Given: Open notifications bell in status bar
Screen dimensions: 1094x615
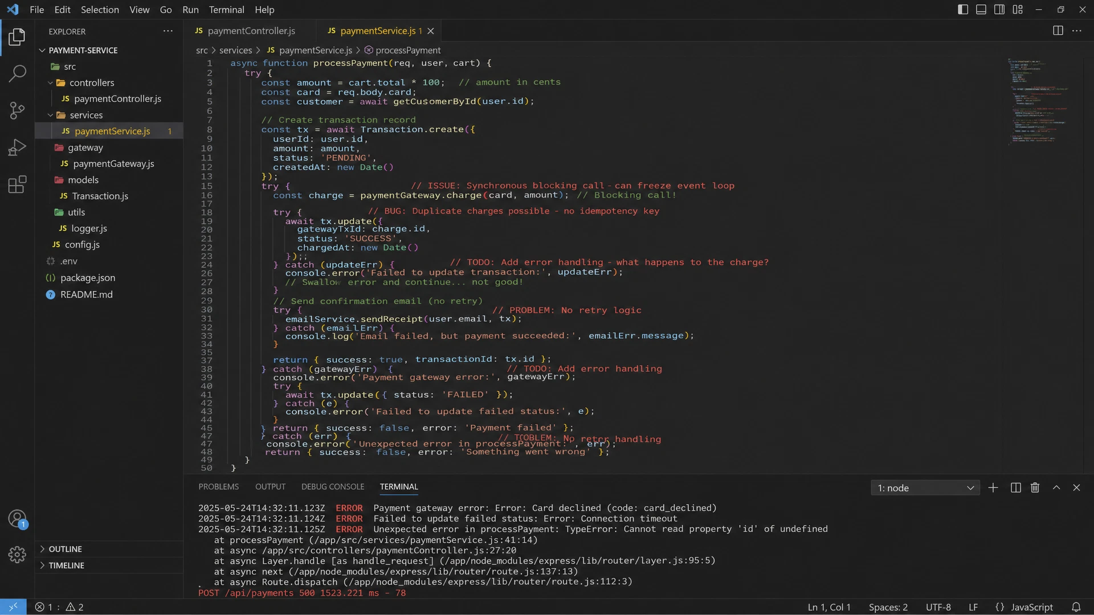Looking at the screenshot, I should pyautogui.click(x=1076, y=607).
